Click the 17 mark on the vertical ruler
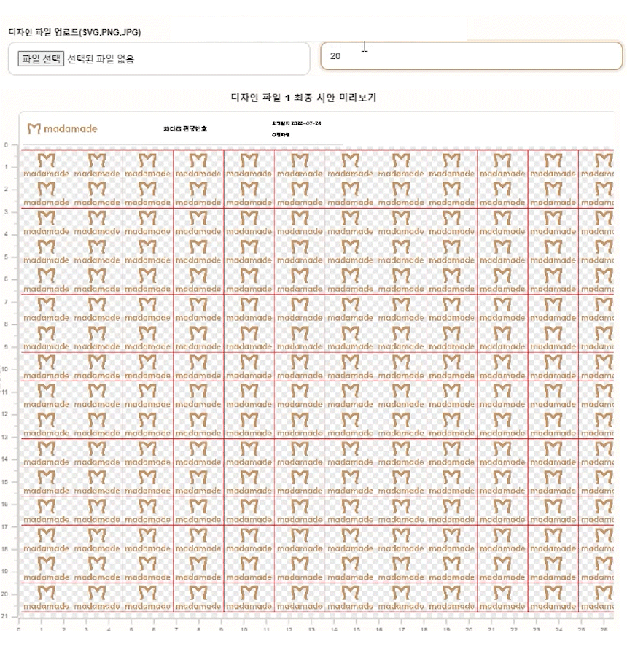This screenshot has height=649, width=627. [x=4, y=527]
